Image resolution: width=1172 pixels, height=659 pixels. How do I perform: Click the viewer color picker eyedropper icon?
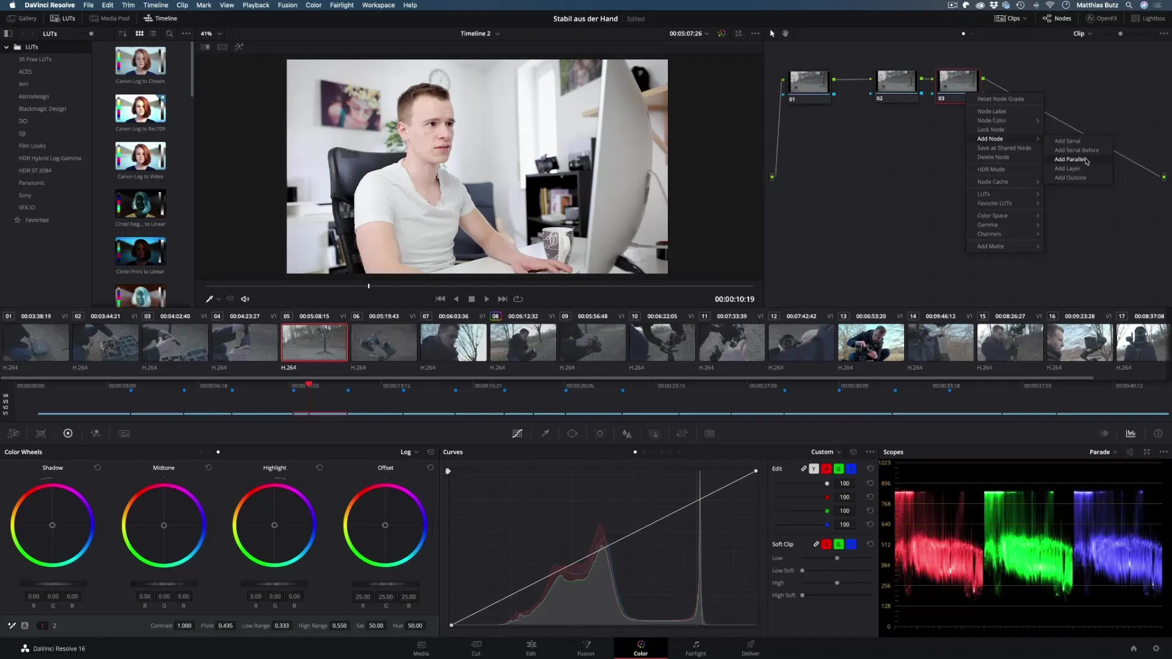coord(209,299)
